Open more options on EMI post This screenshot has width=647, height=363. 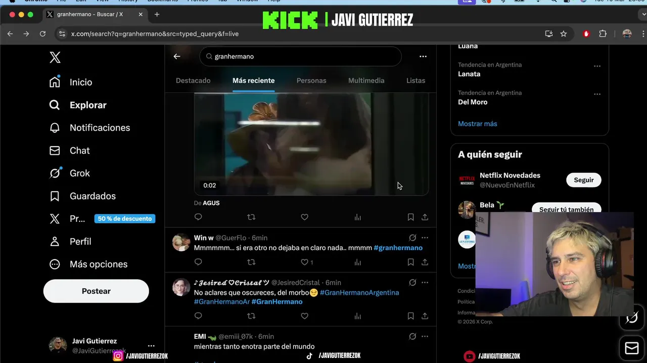[x=425, y=337]
